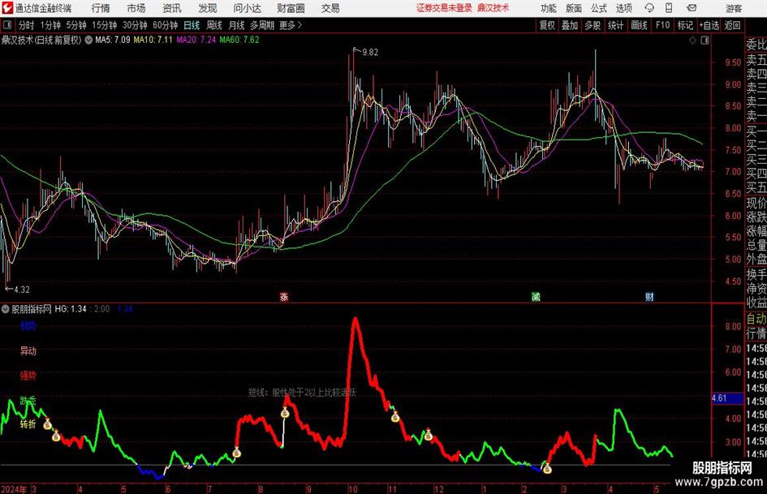The width and height of the screenshot is (767, 494).
Task: Select the 日线 daily period tab
Action: pyautogui.click(x=192, y=25)
